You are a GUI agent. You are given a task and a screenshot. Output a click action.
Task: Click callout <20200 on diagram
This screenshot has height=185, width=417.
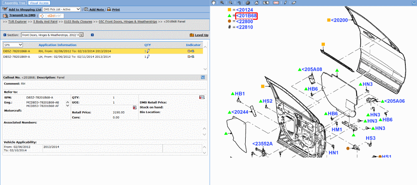339,20
